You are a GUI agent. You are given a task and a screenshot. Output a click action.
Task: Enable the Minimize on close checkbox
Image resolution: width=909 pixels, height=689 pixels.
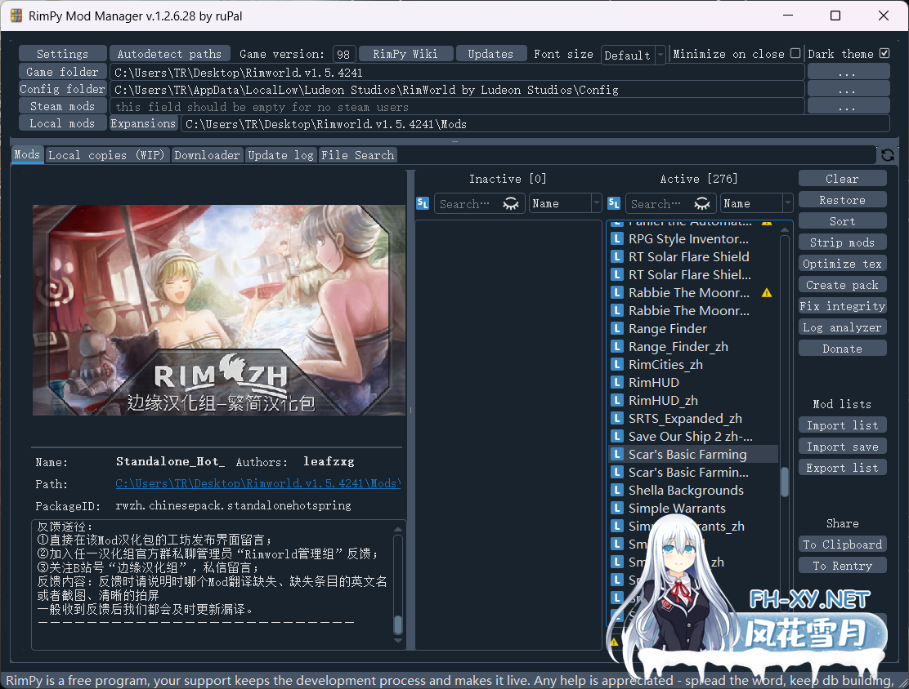795,54
